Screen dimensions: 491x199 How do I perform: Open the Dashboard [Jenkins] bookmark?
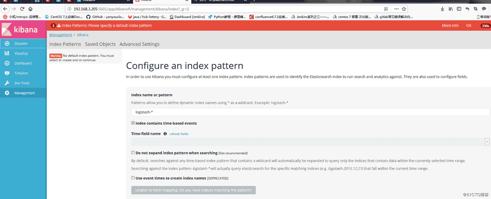click(x=187, y=17)
